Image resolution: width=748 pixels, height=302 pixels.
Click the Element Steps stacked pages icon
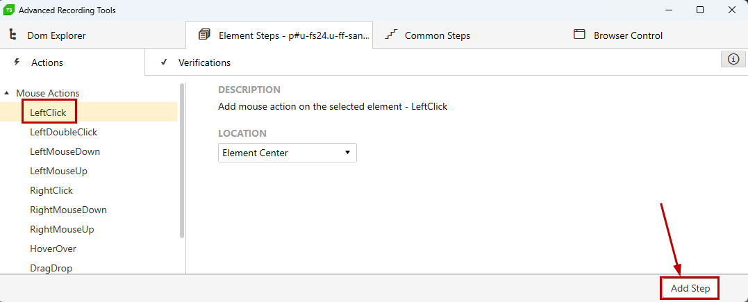[205, 35]
